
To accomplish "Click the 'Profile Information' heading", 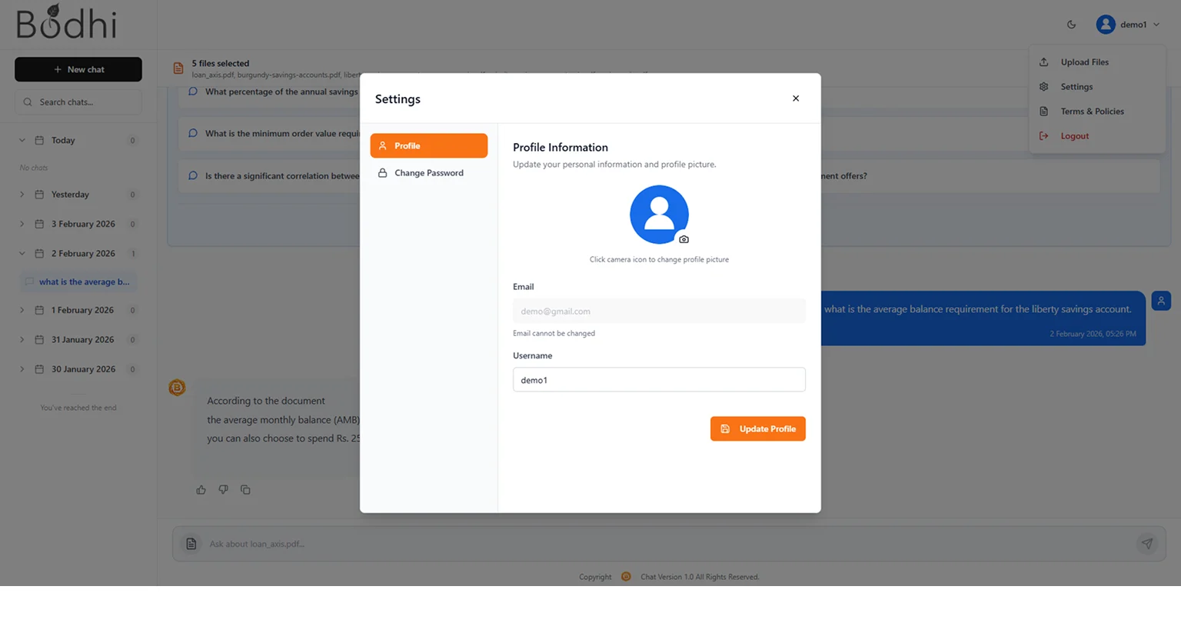I will (561, 148).
